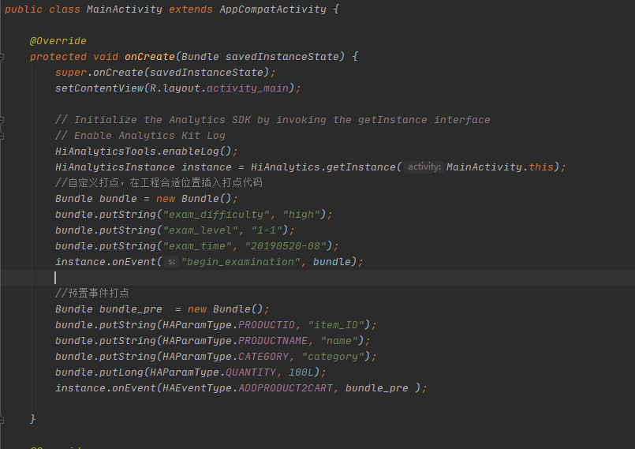
Task: Click the PRODUCTNAME constant
Action: point(273,341)
